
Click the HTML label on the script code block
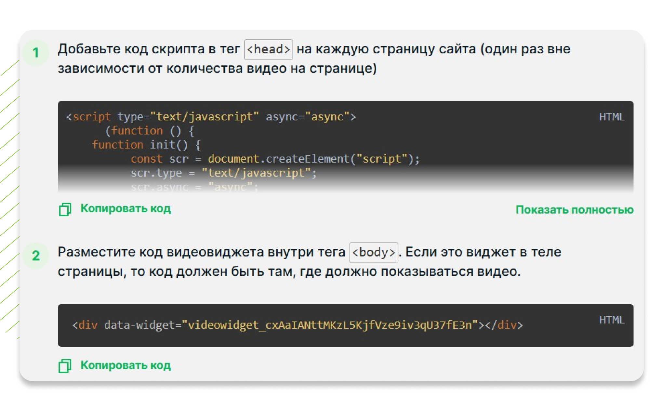[x=612, y=117]
